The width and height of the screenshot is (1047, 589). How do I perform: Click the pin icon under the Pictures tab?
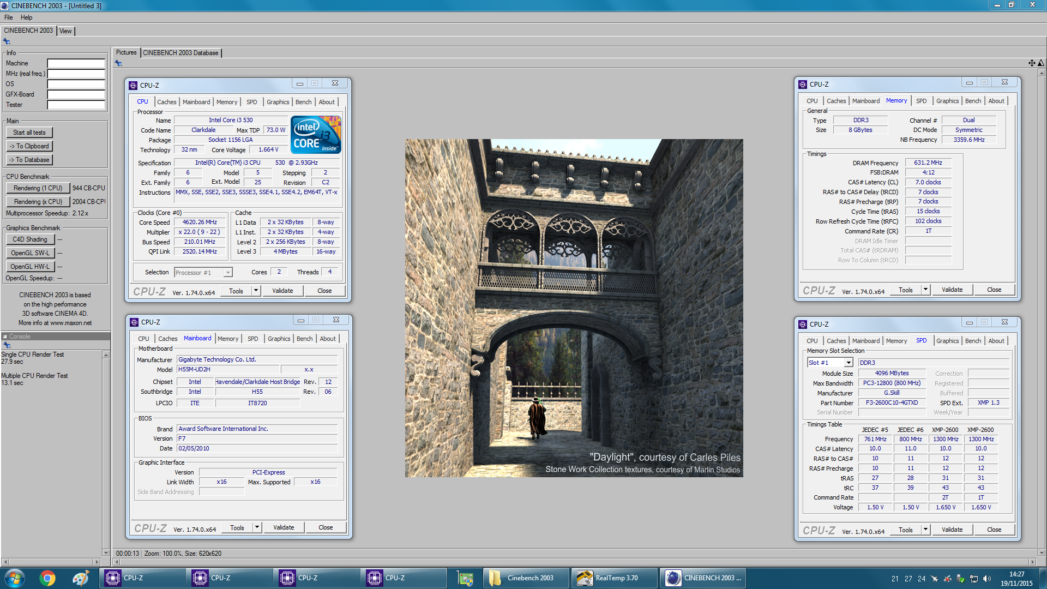(118, 63)
